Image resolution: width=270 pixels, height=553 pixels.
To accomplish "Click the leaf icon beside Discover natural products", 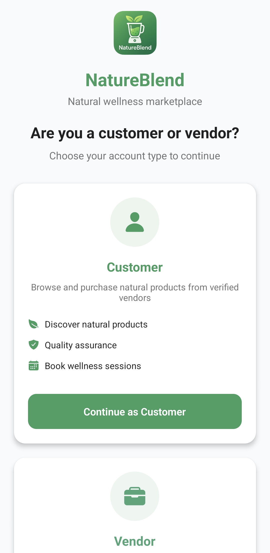I will coord(33,324).
